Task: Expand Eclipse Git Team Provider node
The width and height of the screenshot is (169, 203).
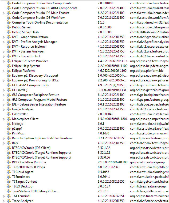Action: [4, 61]
